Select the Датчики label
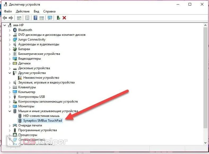This screenshot has height=154, width=209. (24, 63)
